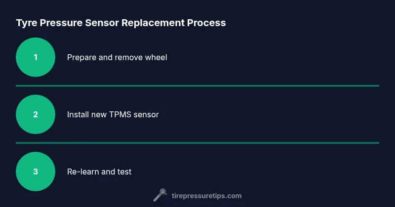The height and width of the screenshot is (207, 395).
Task: Click the word "Tyre" in the title
Action: pyautogui.click(x=26, y=23)
